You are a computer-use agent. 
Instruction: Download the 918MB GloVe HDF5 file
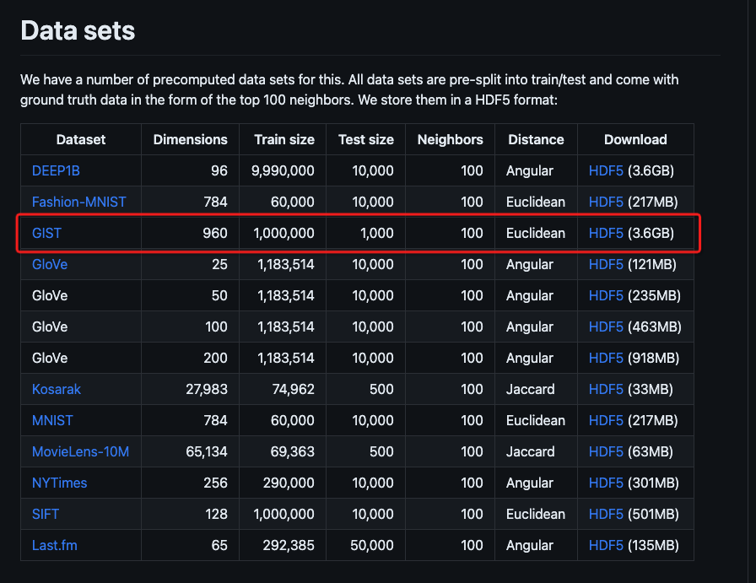pos(606,358)
